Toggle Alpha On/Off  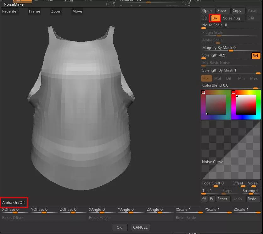pos(14,203)
